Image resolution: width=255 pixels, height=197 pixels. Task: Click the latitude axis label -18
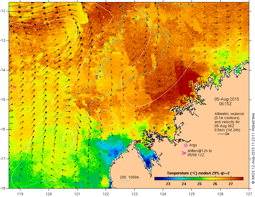[3, 188]
